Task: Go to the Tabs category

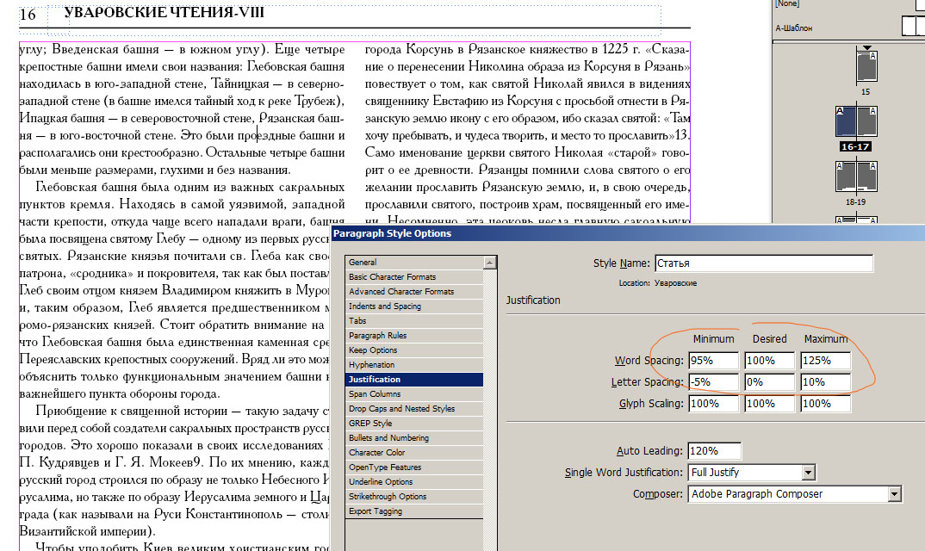Action: tap(414, 321)
